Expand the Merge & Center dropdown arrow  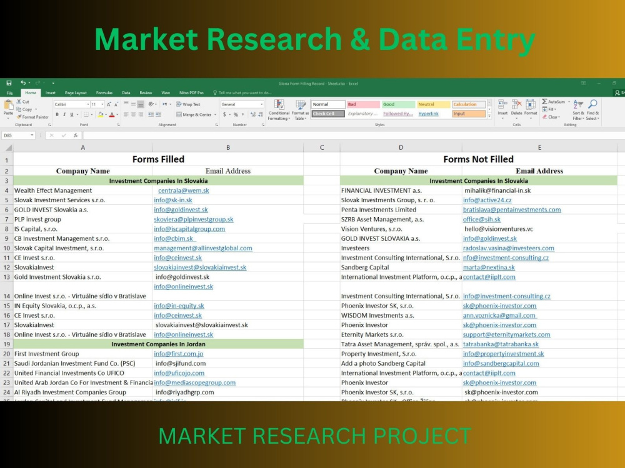(215, 115)
